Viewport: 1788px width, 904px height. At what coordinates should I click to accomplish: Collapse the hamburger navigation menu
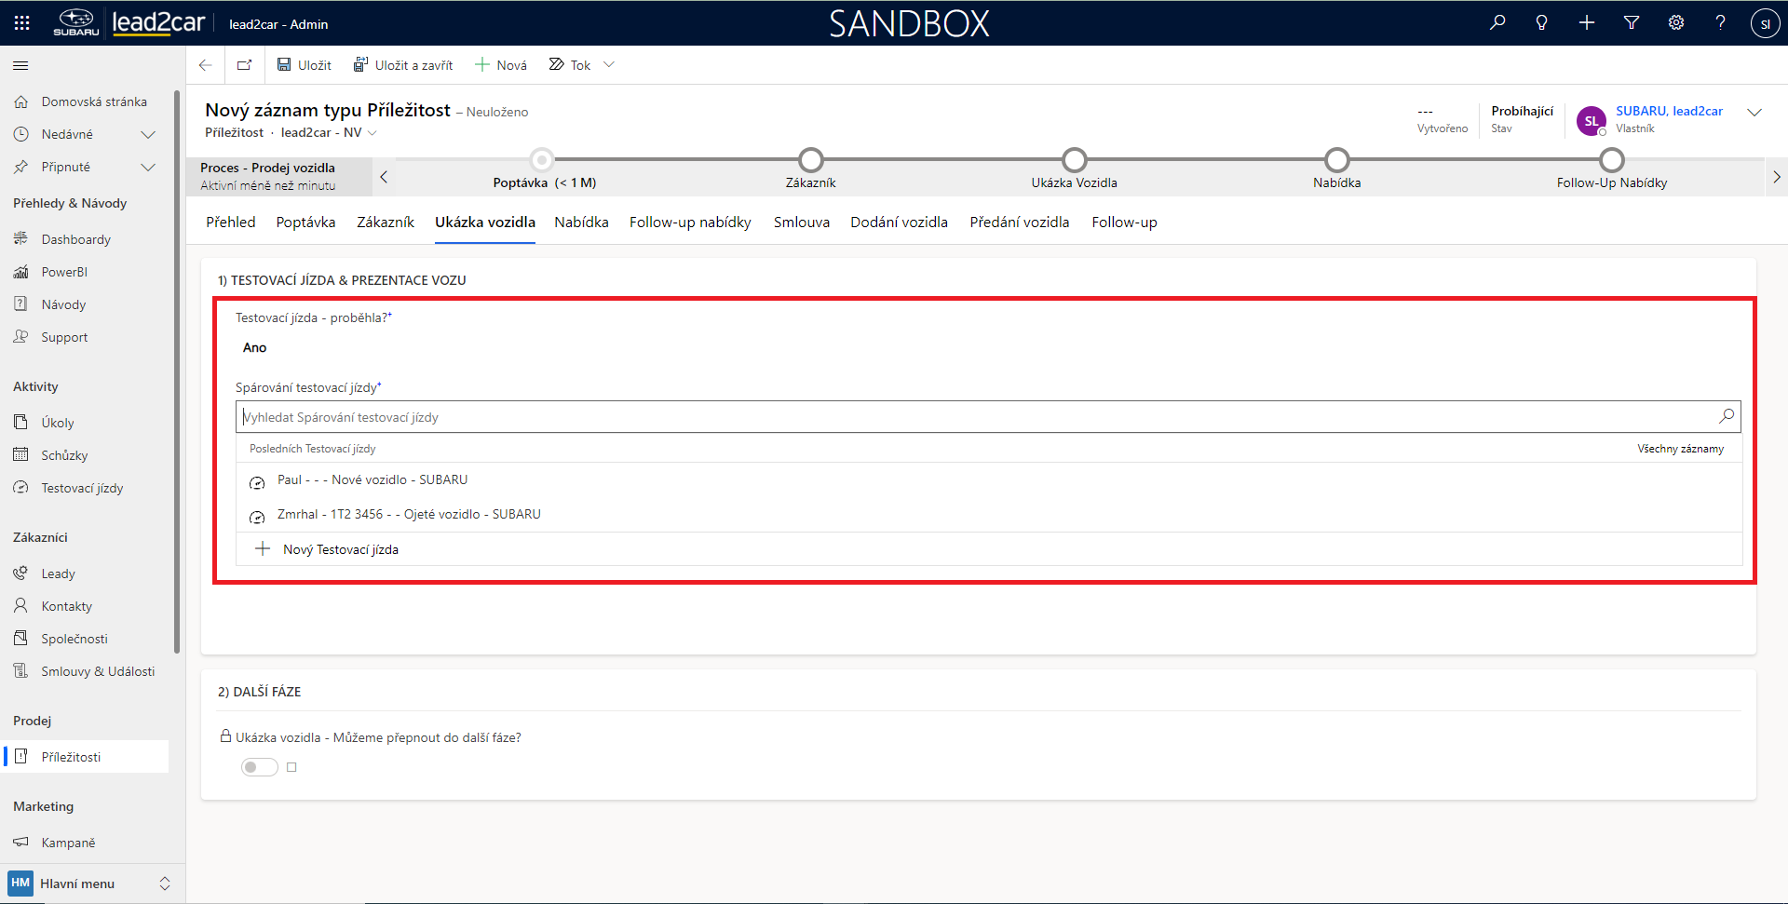pyautogui.click(x=20, y=66)
